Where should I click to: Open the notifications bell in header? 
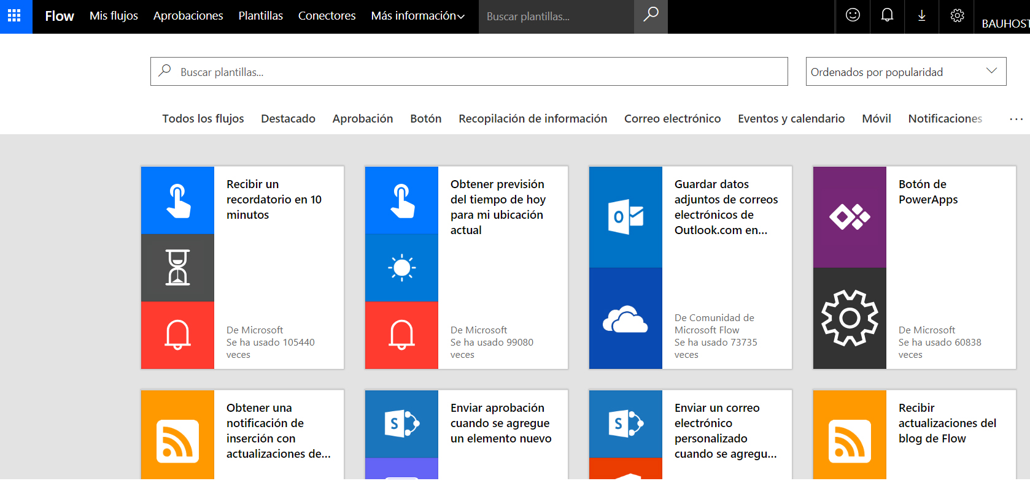[x=887, y=15]
